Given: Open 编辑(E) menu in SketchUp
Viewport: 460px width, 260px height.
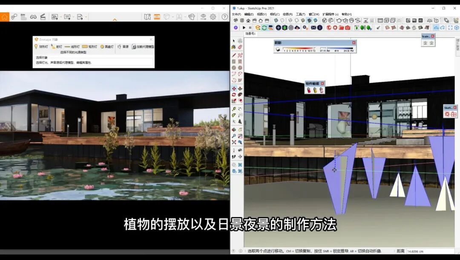Looking at the screenshot, I should (249, 14).
